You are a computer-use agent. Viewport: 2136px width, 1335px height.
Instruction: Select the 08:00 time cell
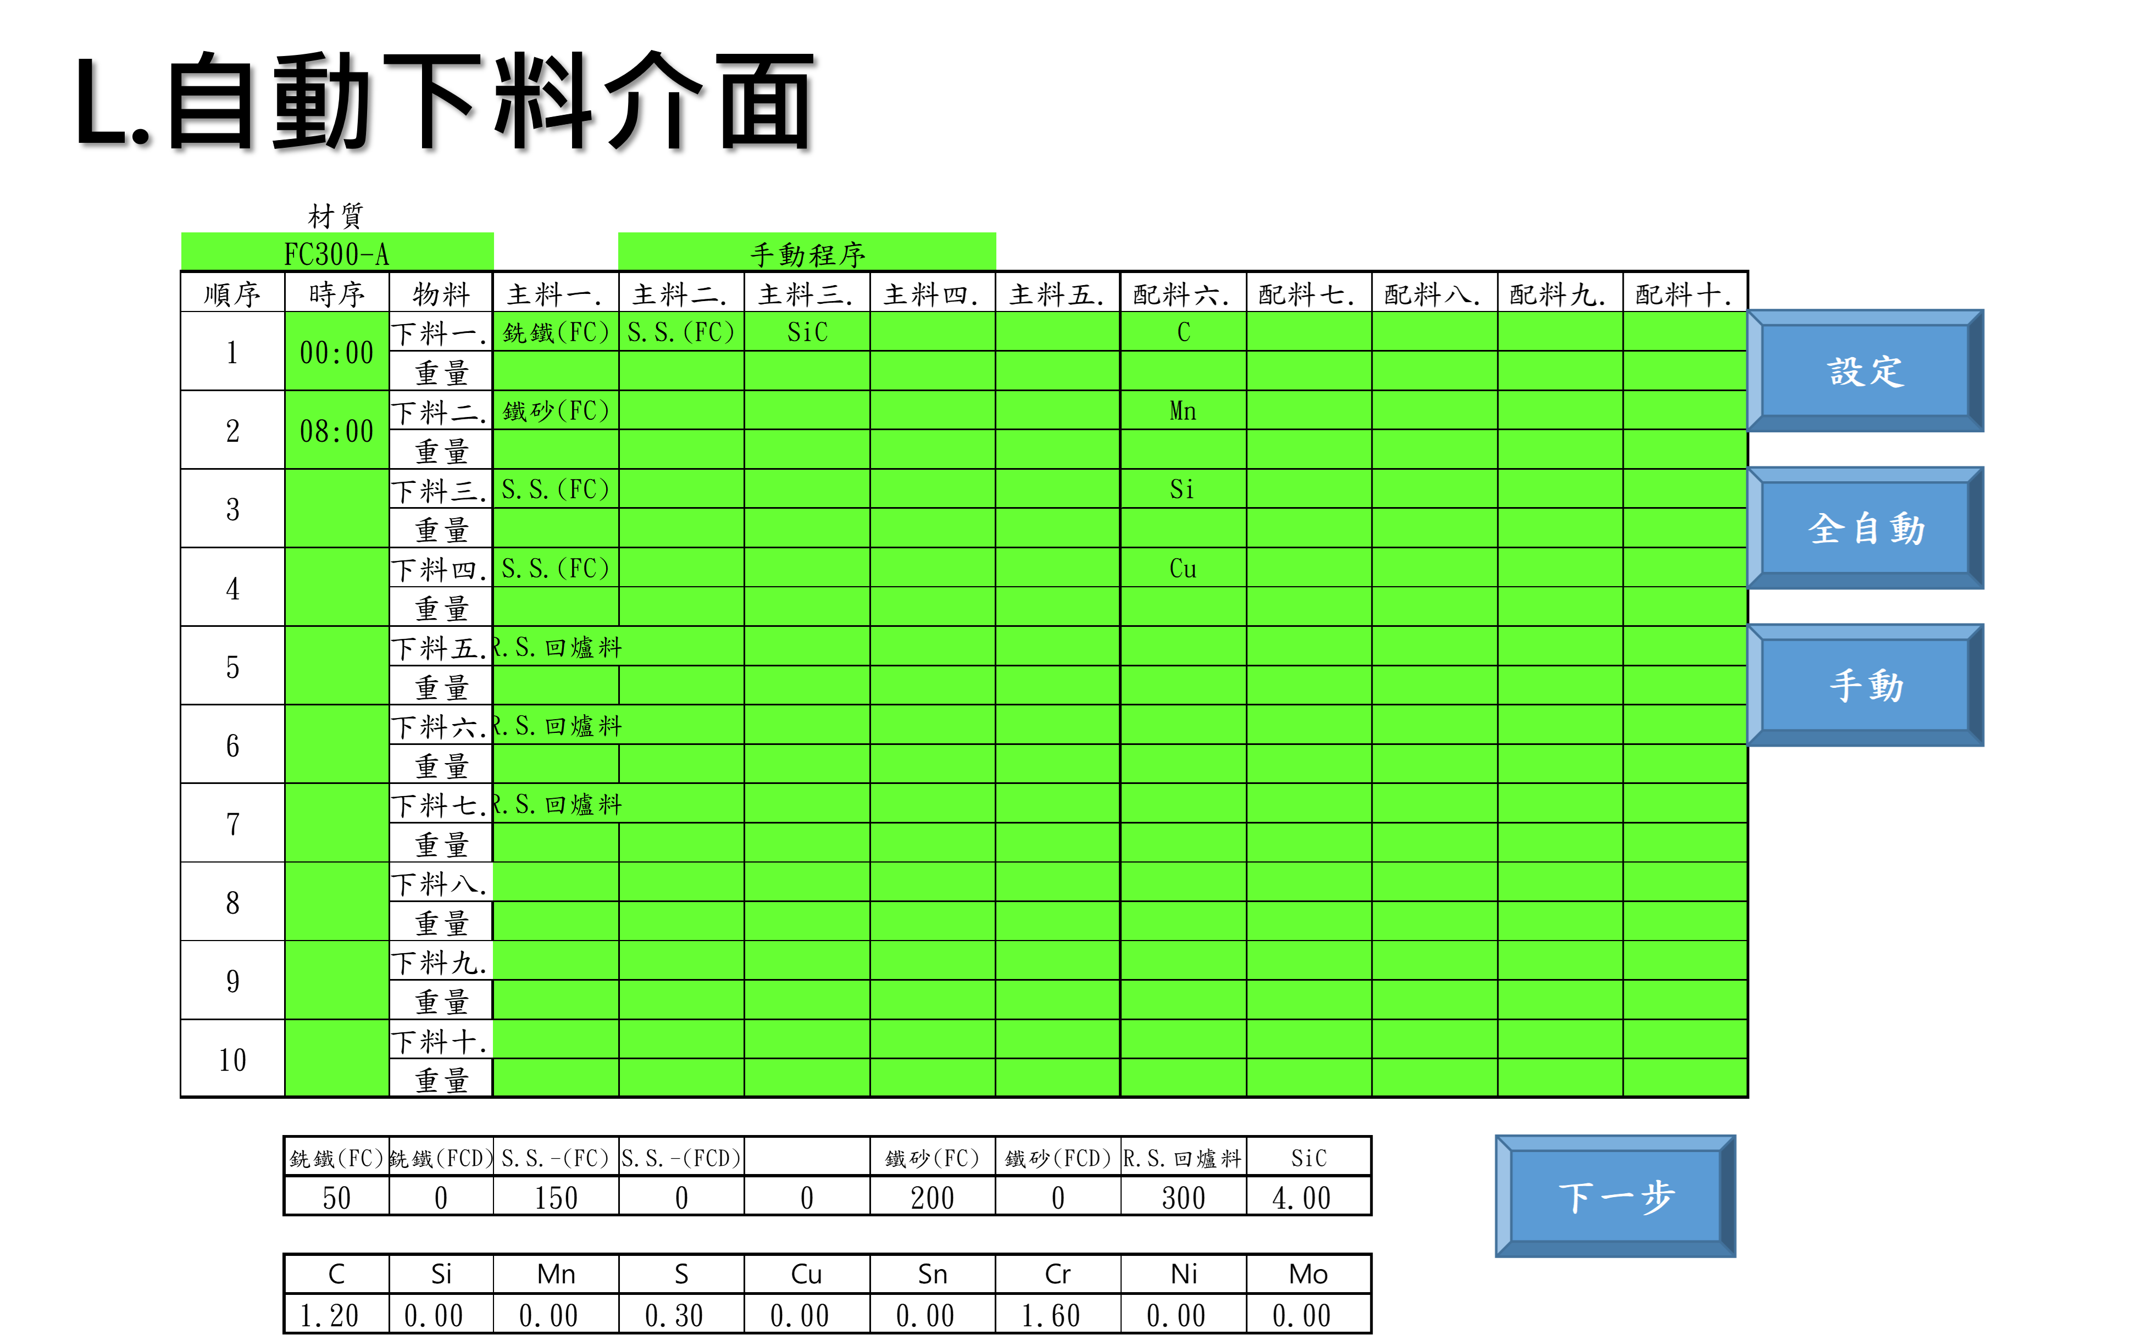[337, 430]
